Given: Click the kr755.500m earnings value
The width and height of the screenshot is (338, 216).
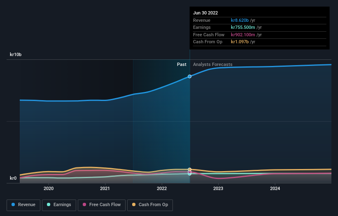Looking at the screenshot, I should pyautogui.click(x=243, y=27).
